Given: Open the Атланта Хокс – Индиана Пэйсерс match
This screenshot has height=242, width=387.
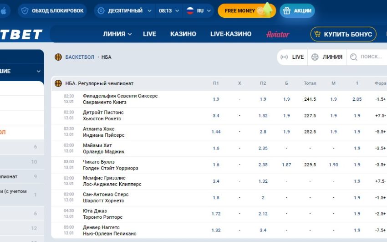Looking at the screenshot, I should click(103, 132).
